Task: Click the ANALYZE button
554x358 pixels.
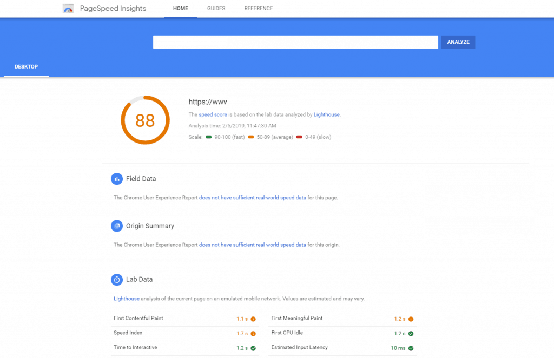Action: [x=458, y=42]
